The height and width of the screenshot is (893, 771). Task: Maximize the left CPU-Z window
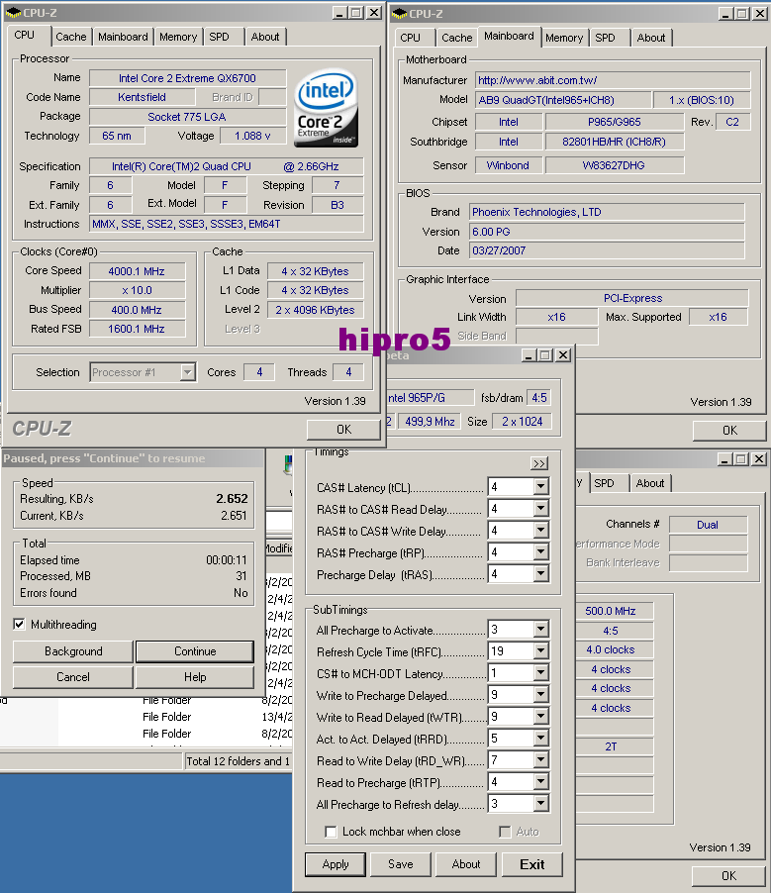[x=356, y=13]
